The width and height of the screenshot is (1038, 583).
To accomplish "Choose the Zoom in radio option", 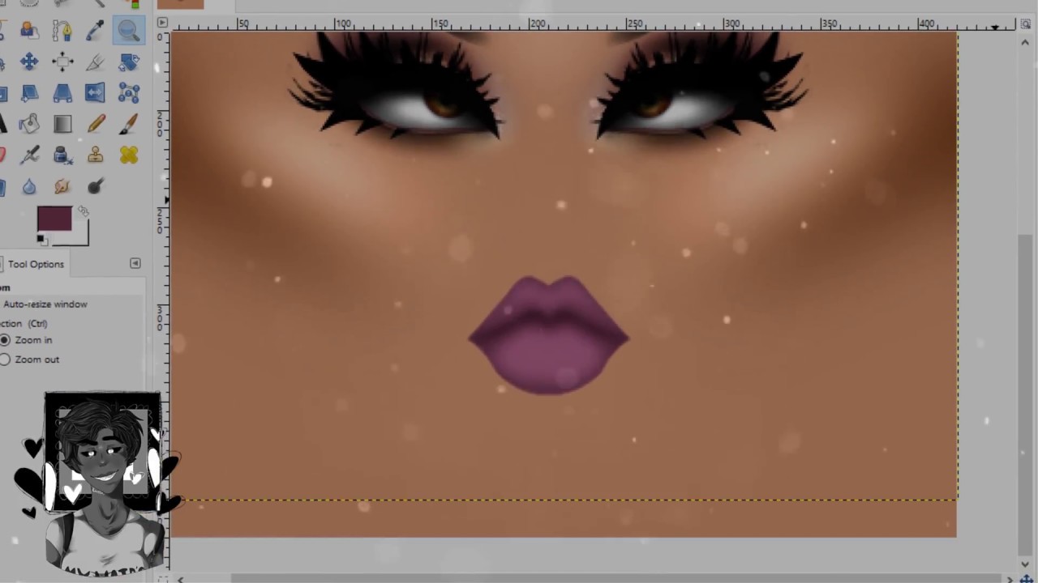I will pos(6,340).
